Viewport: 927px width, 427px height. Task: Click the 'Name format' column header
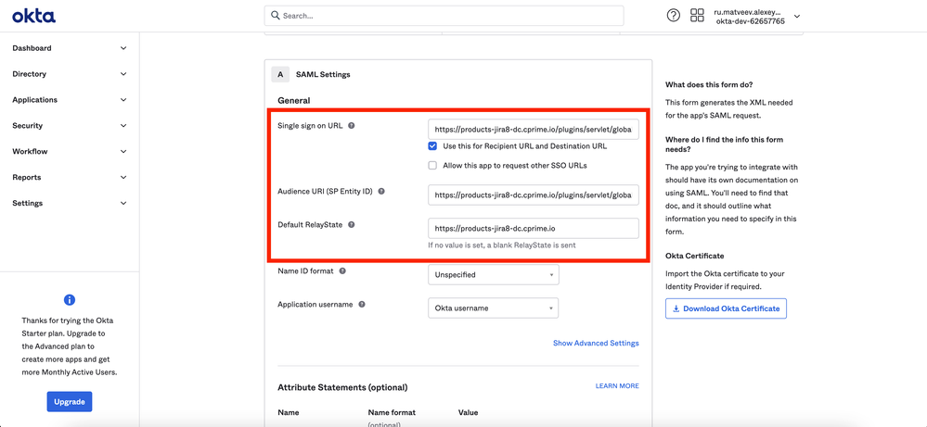(x=392, y=412)
